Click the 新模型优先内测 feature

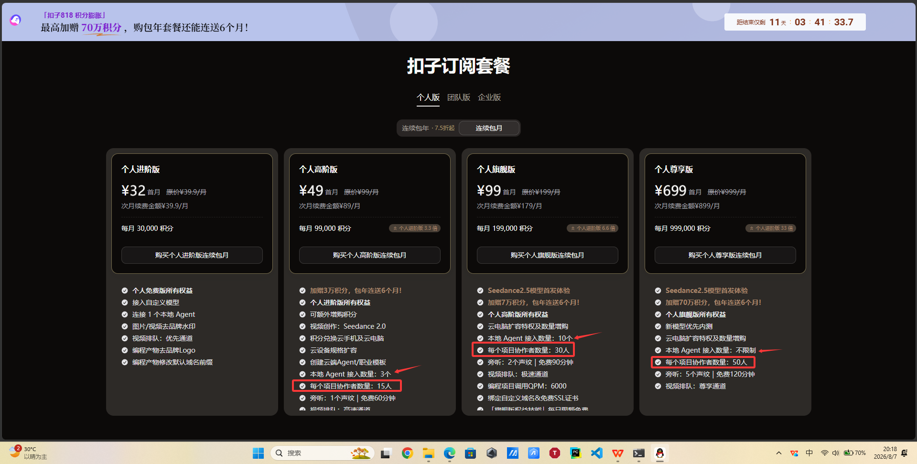click(689, 326)
